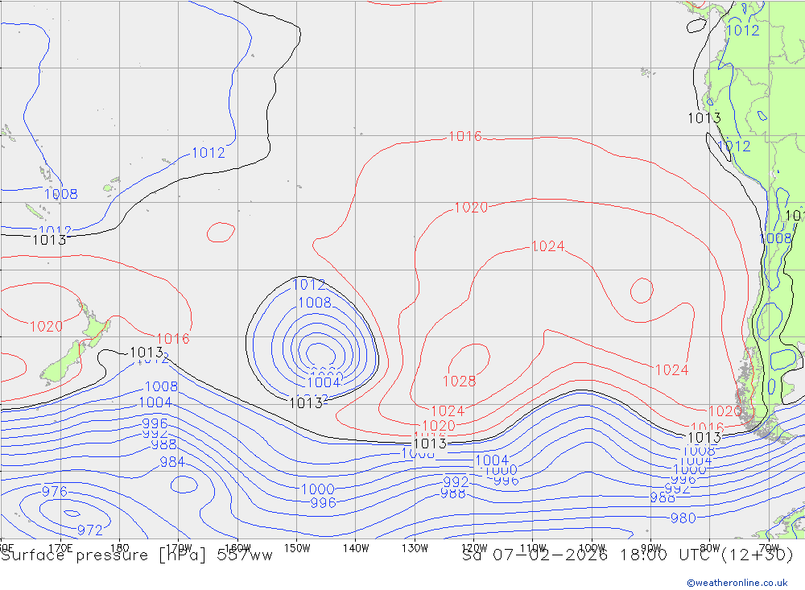The image size is (805, 590).
Task: Click the blue 1008 label inside the closed low
Action: pos(315,303)
